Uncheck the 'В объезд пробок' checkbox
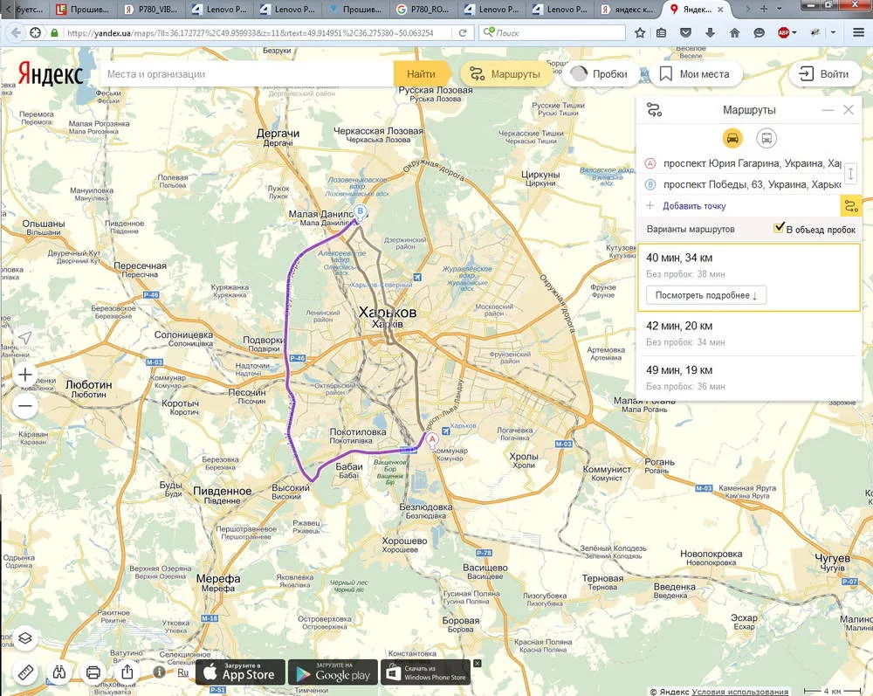 (x=780, y=228)
